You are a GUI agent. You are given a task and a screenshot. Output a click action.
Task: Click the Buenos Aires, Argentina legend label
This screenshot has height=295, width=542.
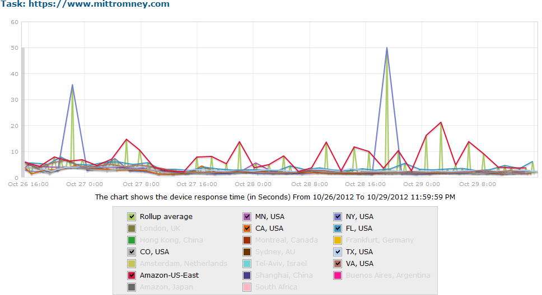pyautogui.click(x=388, y=275)
